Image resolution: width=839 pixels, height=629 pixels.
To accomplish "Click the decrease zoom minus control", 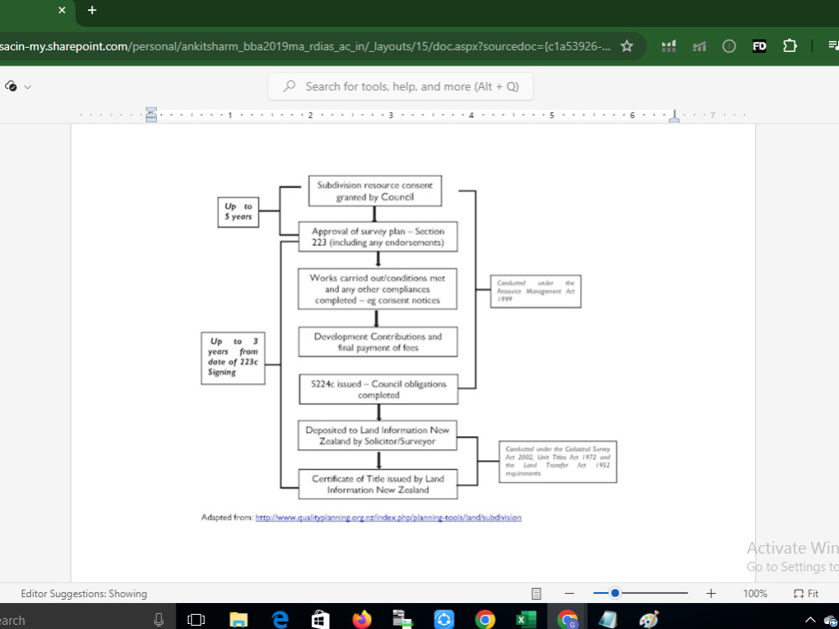I will click(x=569, y=593).
